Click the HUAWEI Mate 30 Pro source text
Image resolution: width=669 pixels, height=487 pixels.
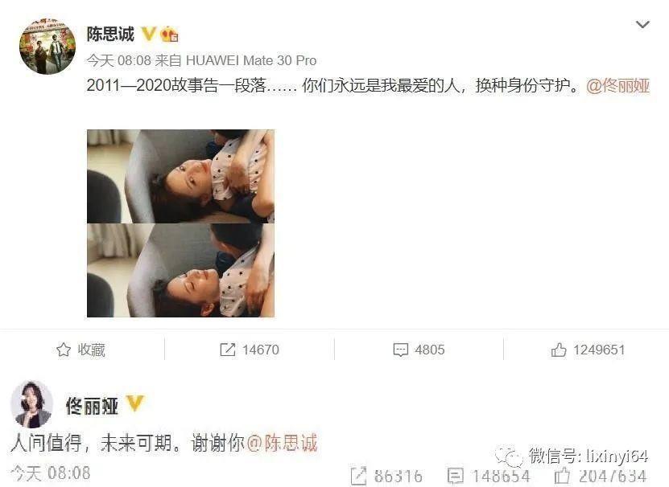pos(251,60)
